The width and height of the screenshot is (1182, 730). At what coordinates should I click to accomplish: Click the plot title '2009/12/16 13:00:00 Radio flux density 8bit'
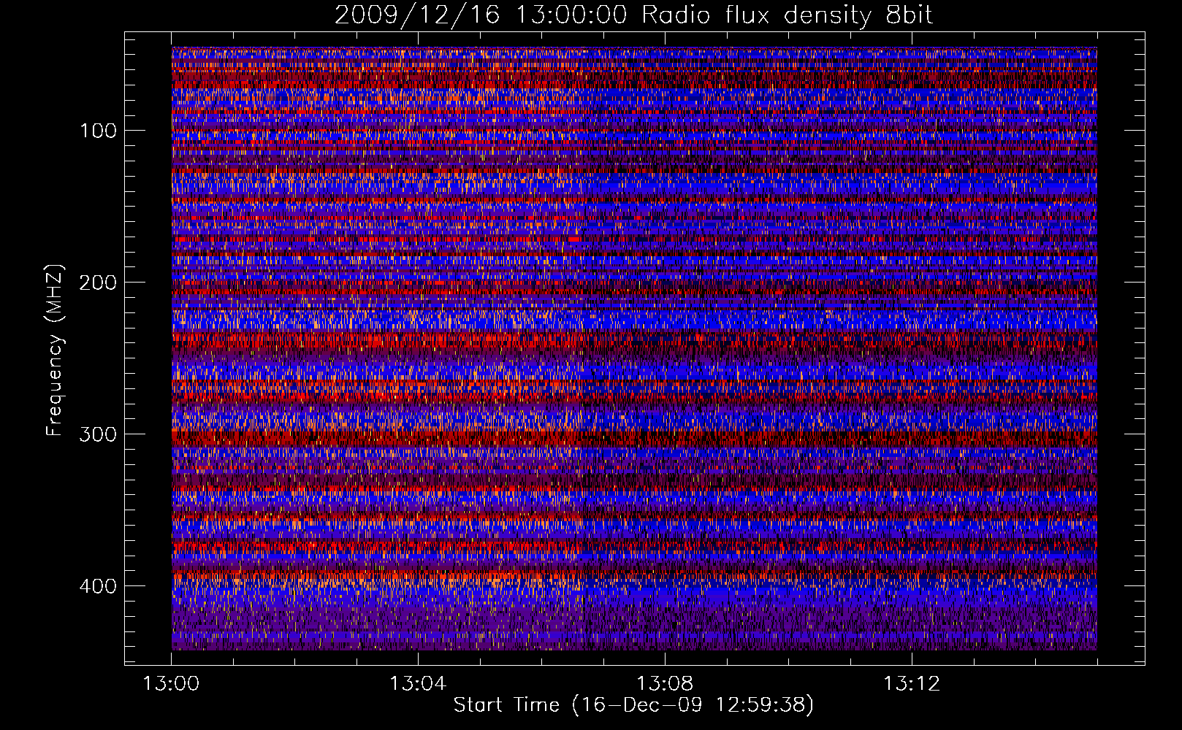(633, 15)
